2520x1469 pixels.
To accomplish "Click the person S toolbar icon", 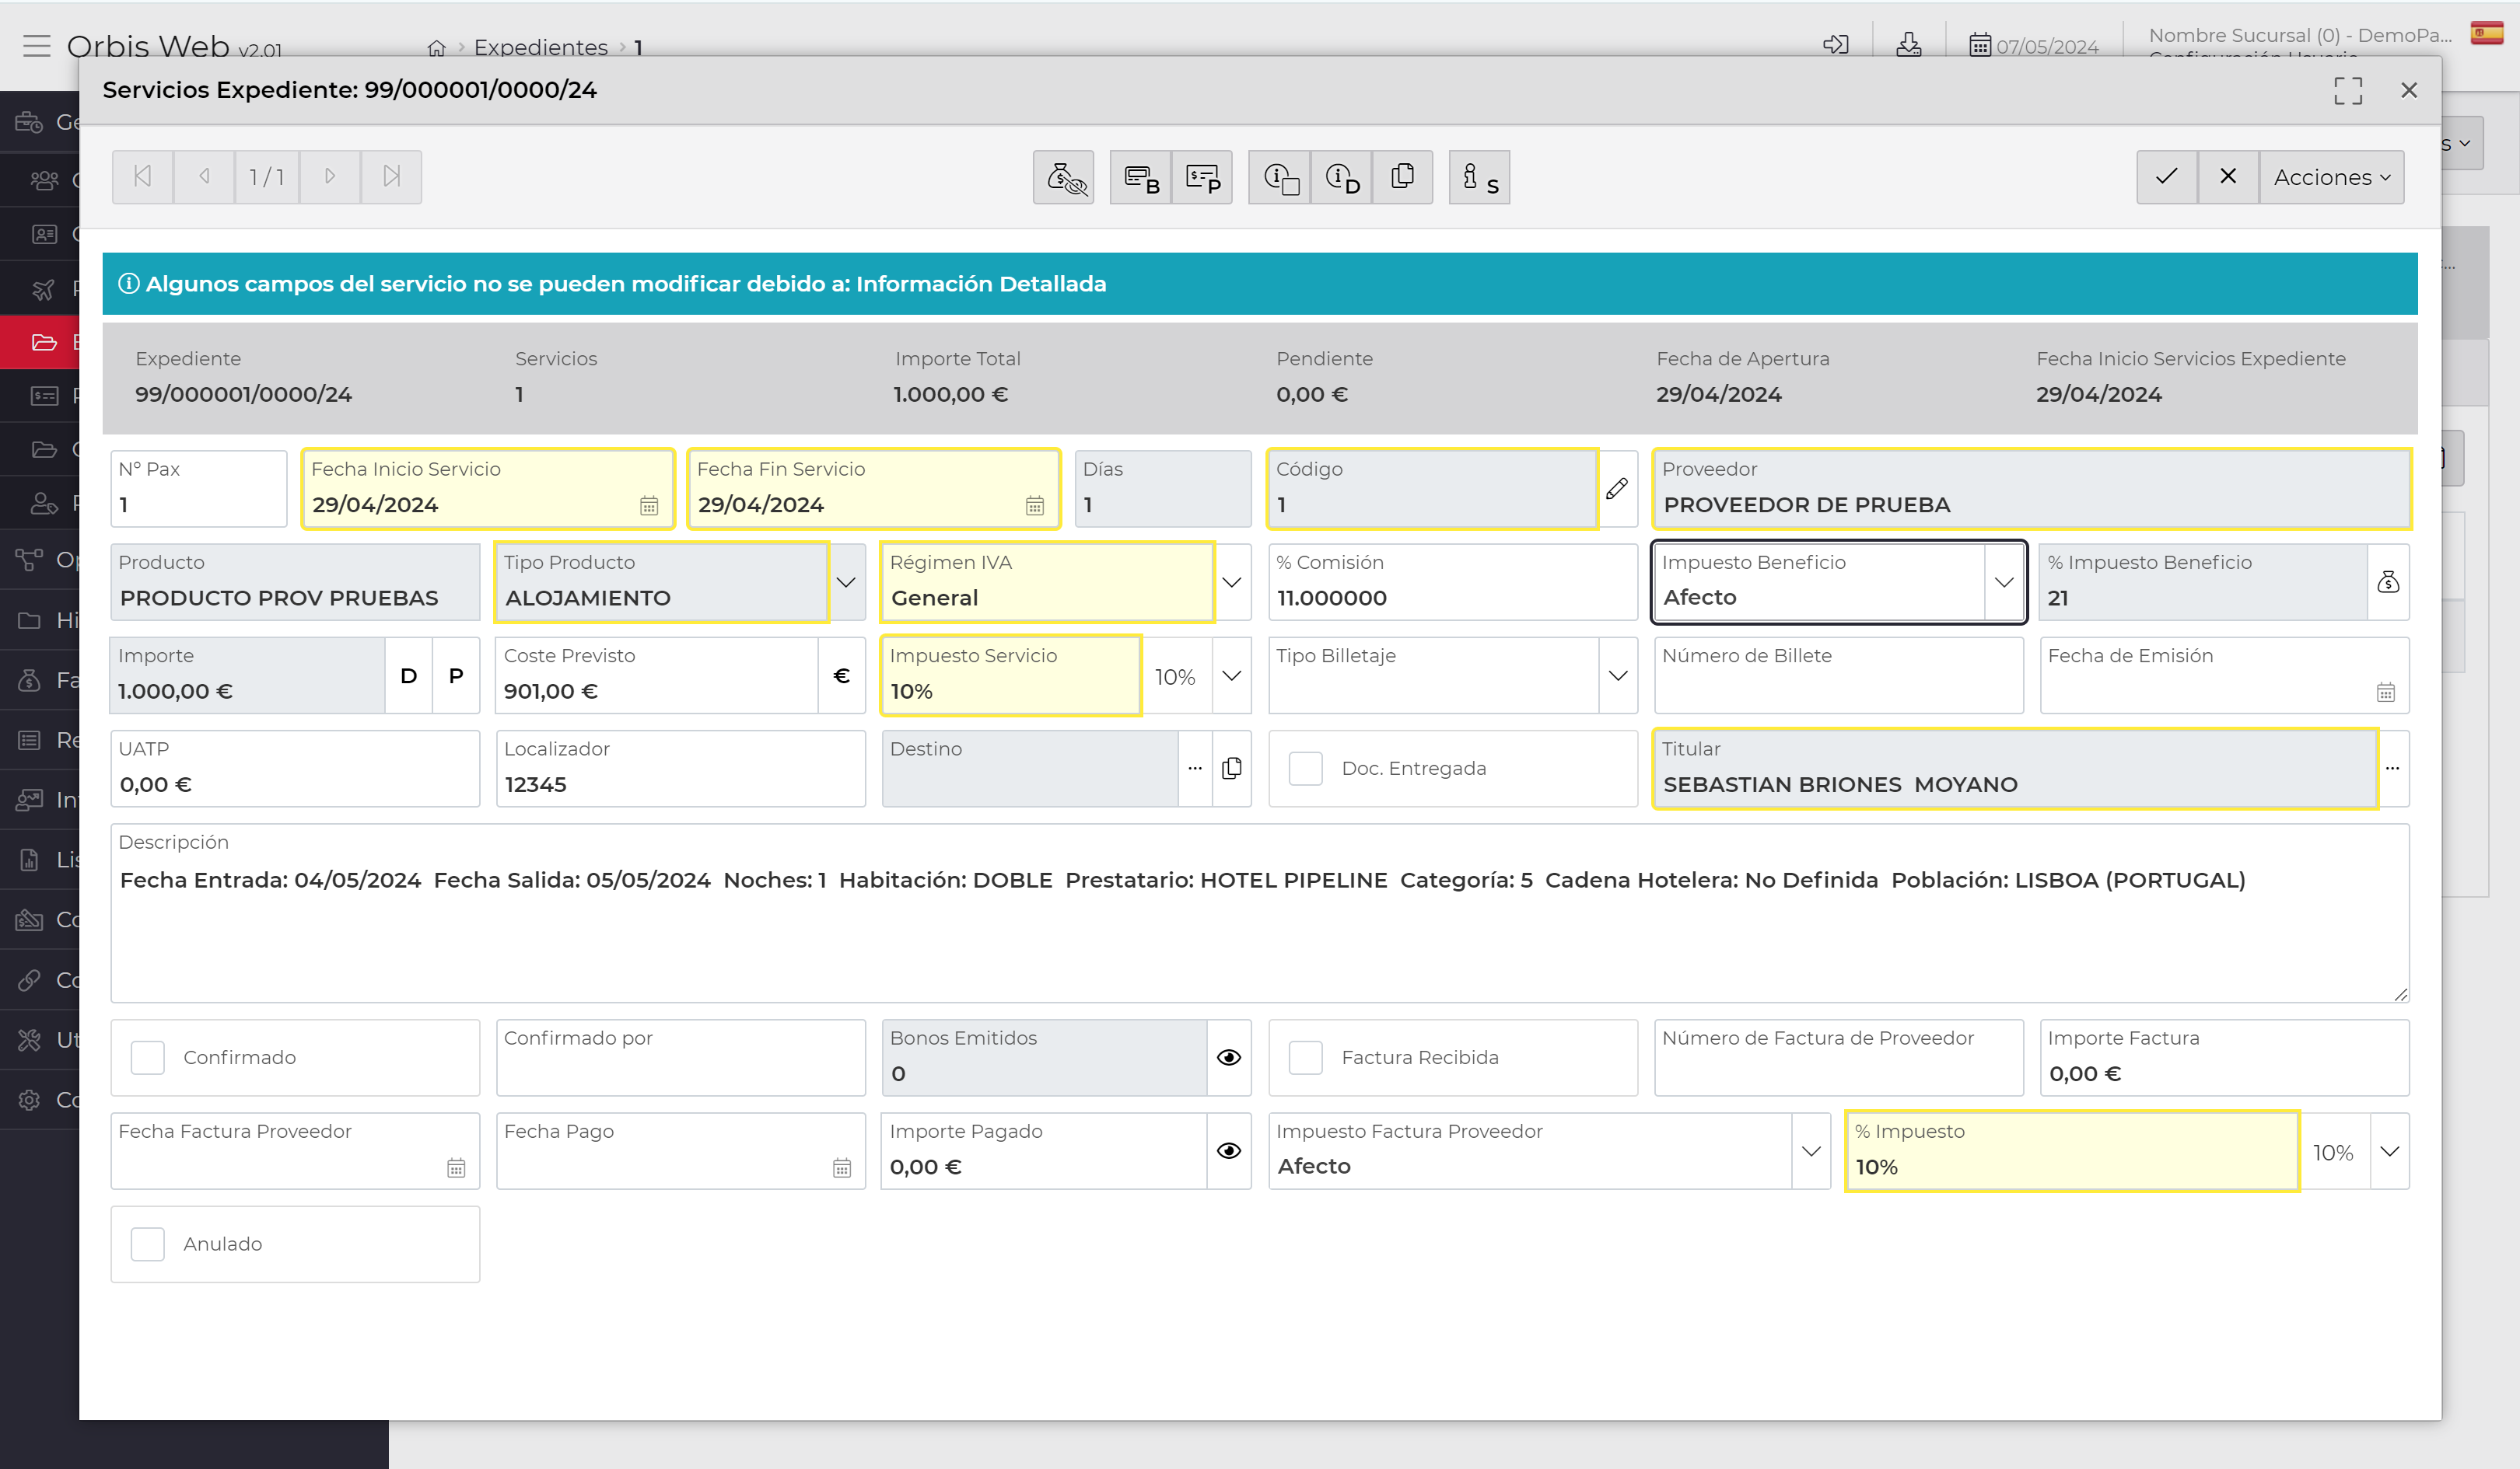I will pyautogui.click(x=1479, y=177).
